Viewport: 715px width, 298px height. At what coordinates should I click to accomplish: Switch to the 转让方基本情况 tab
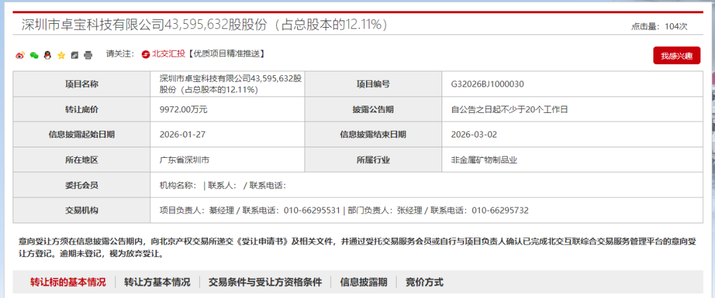click(158, 282)
